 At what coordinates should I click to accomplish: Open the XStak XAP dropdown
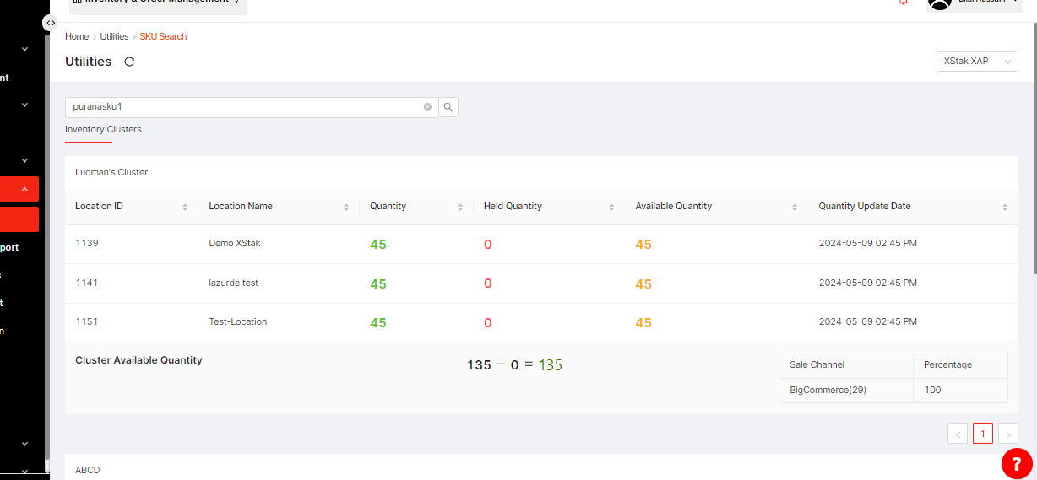point(976,62)
